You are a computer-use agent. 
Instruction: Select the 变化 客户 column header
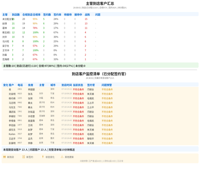(x=8, y=85)
